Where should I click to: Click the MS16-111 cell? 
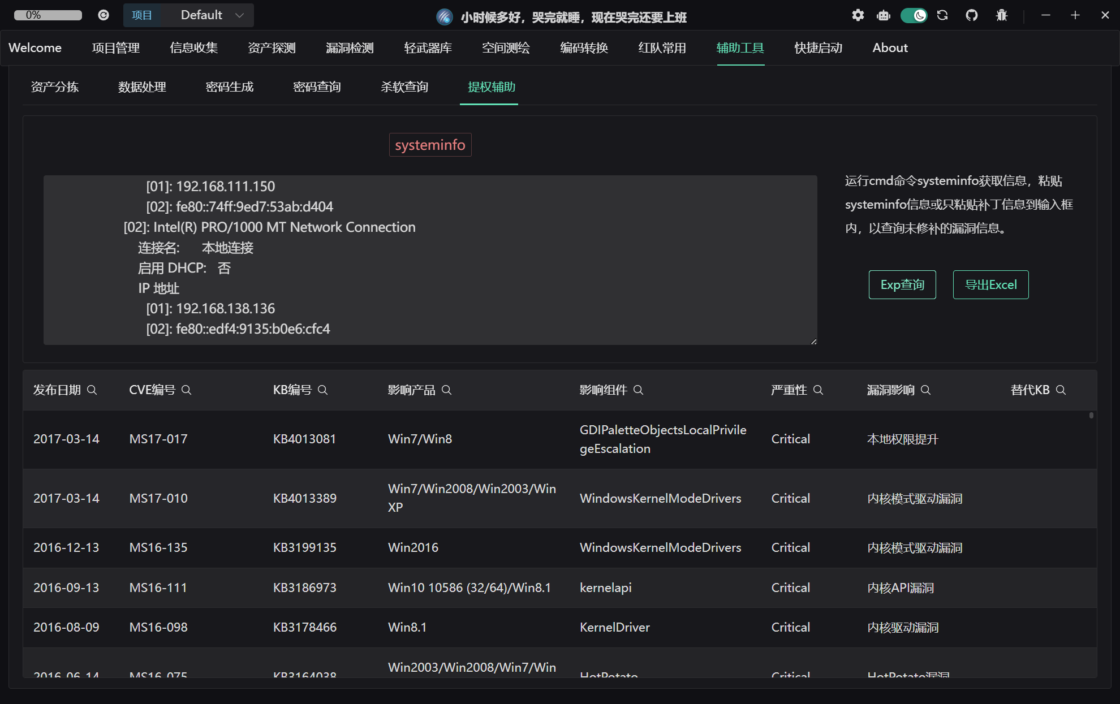[158, 588]
